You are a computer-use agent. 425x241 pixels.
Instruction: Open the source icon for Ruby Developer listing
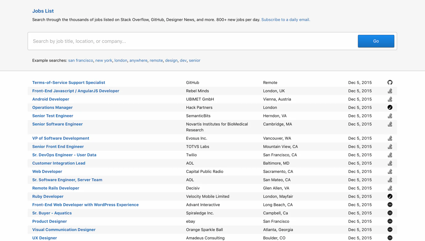[x=390, y=196]
